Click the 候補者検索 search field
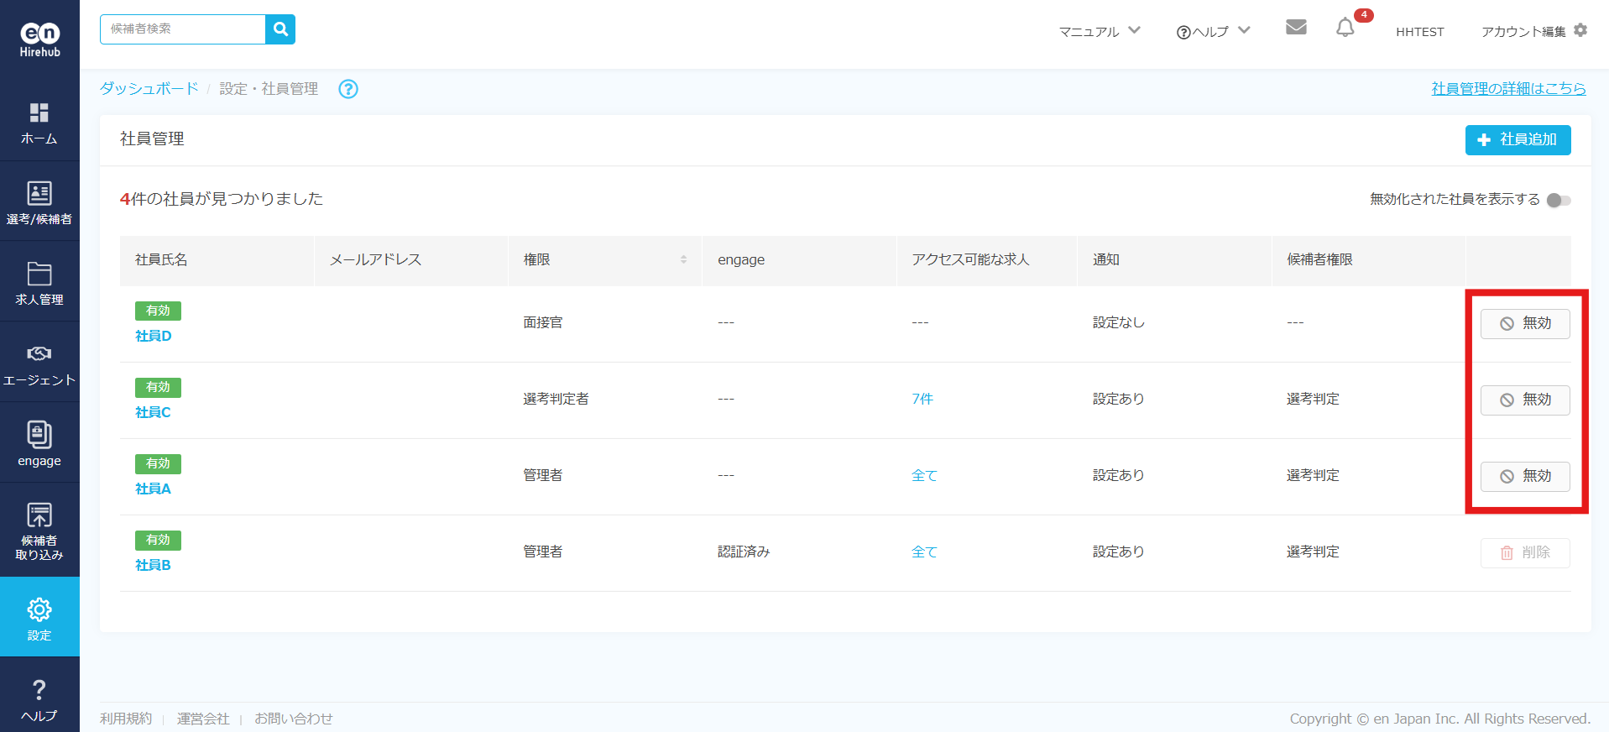The image size is (1609, 732). coord(183,29)
